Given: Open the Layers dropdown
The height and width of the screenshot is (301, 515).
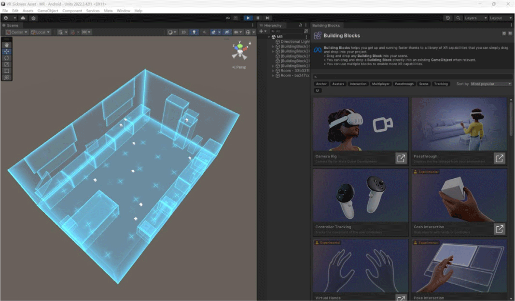Looking at the screenshot, I should coord(475,18).
